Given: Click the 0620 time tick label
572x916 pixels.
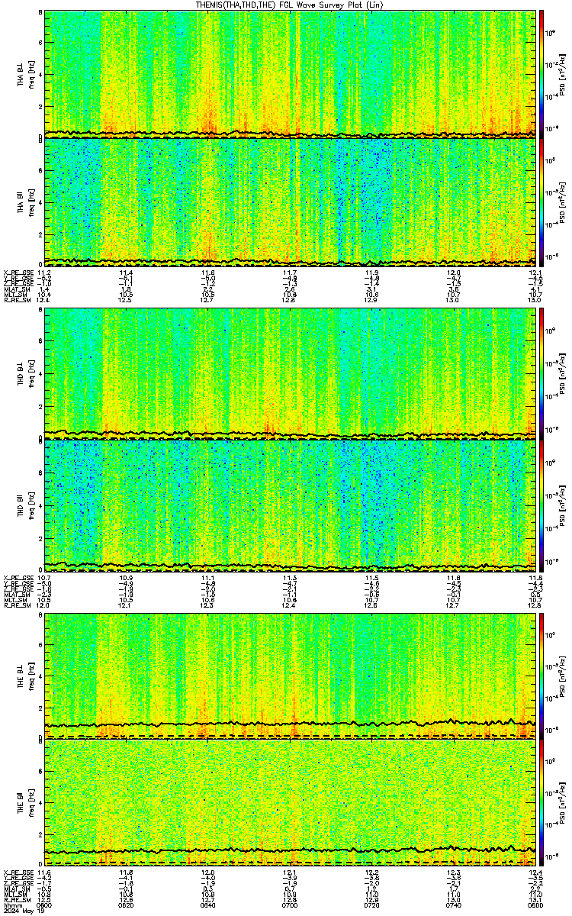Looking at the screenshot, I should (x=126, y=905).
